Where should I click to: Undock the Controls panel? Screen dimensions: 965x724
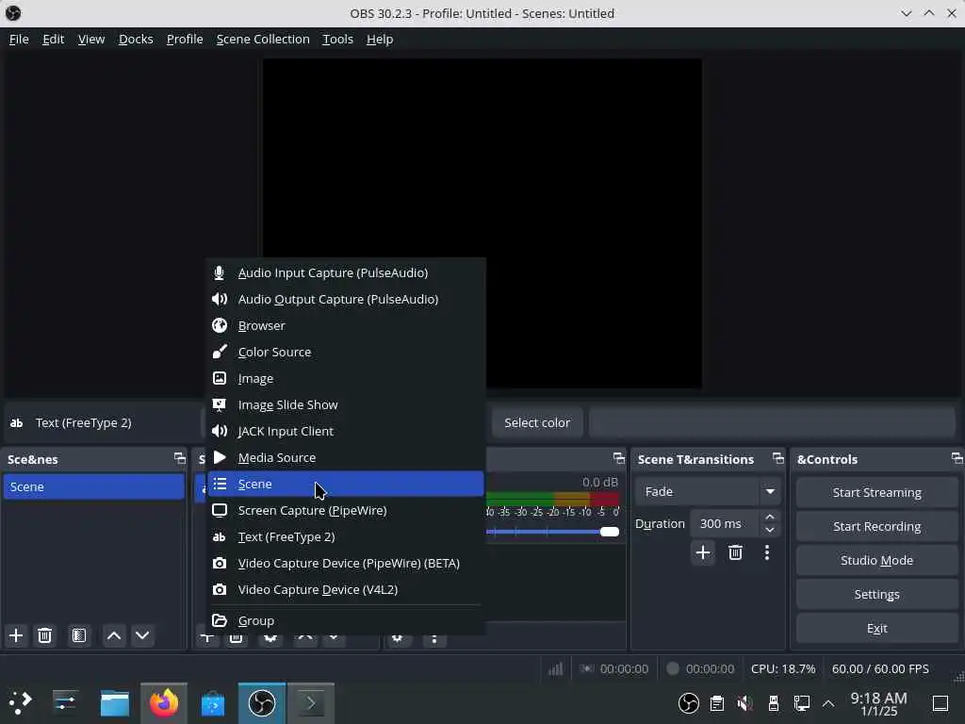(957, 459)
